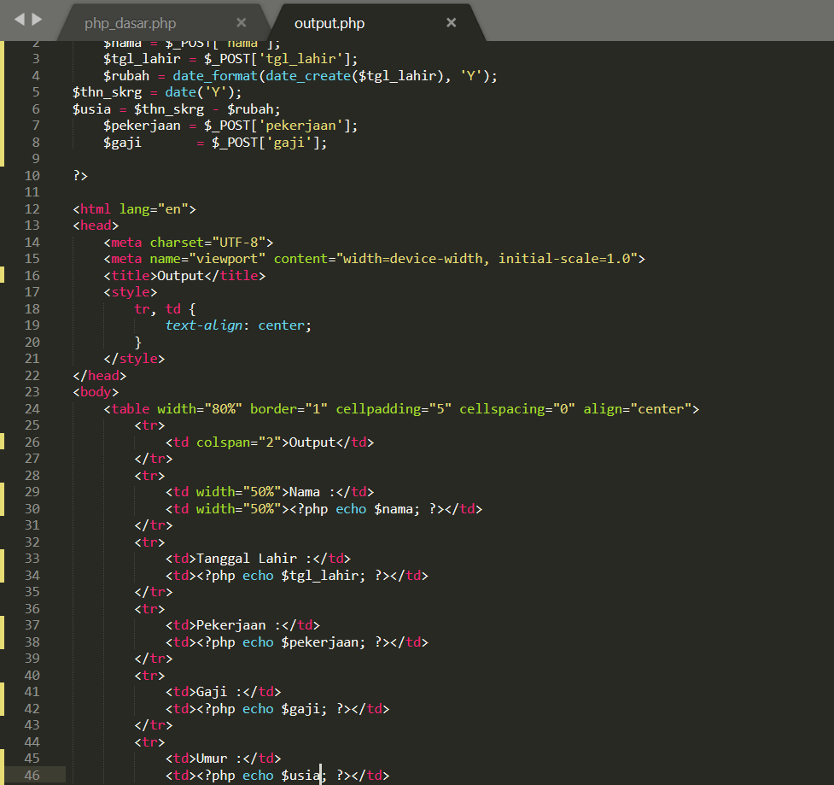Screen dimensions: 834x785
Task: Select the yellow marker beside line 29
Action: tap(3, 491)
